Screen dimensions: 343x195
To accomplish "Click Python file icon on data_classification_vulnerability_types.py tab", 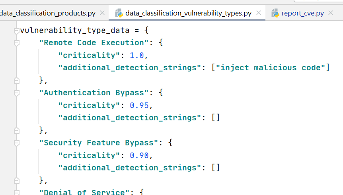I will click(x=119, y=13).
